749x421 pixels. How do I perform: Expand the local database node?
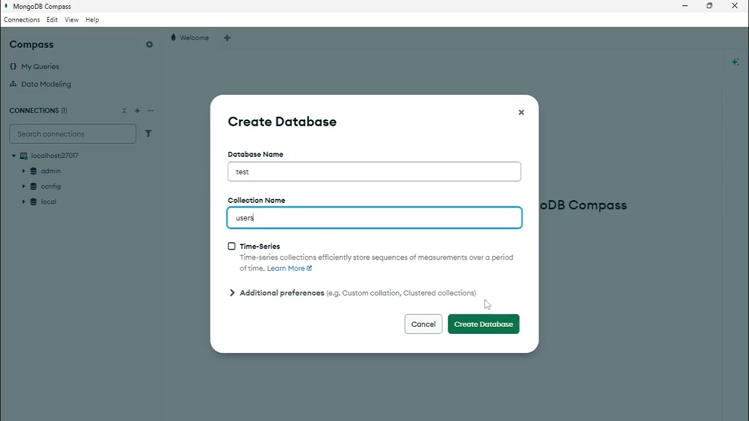(x=23, y=202)
